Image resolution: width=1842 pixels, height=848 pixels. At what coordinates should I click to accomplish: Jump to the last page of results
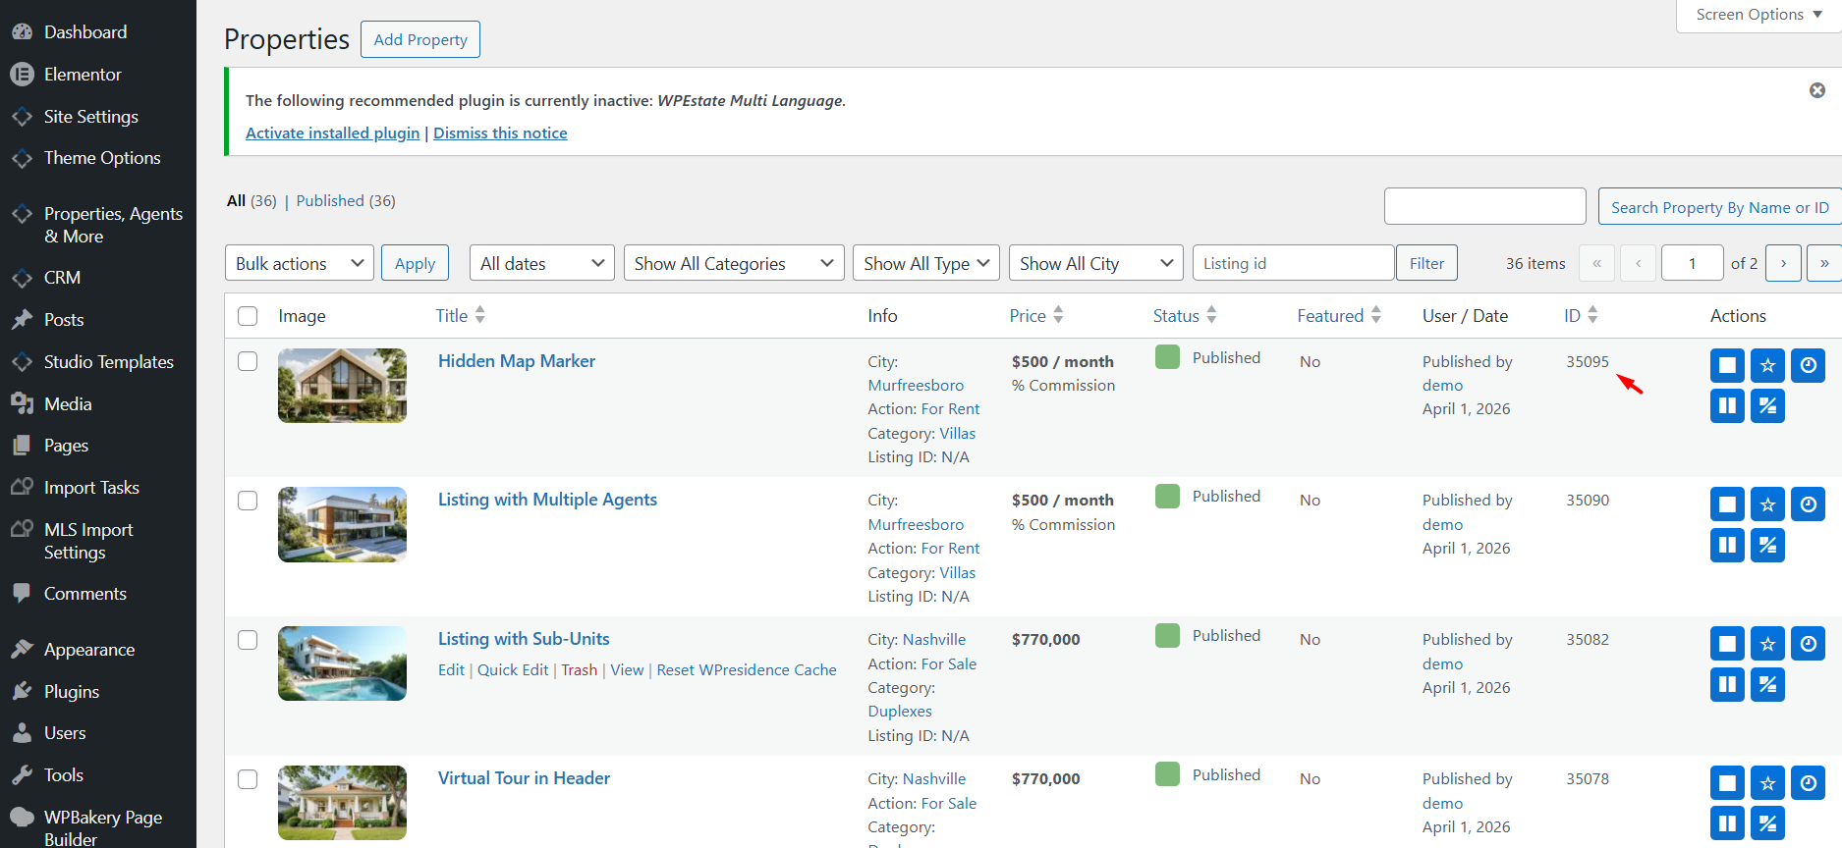point(1824,263)
